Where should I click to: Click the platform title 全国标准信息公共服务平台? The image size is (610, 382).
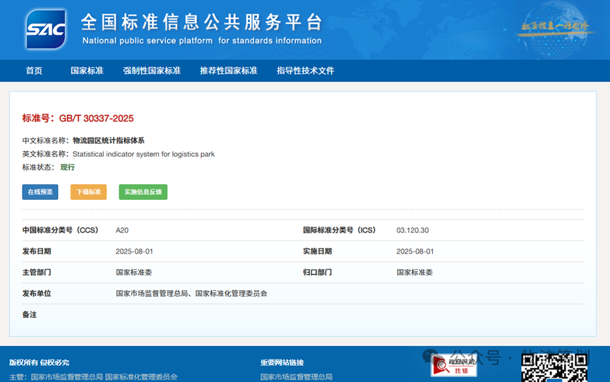[x=201, y=22]
